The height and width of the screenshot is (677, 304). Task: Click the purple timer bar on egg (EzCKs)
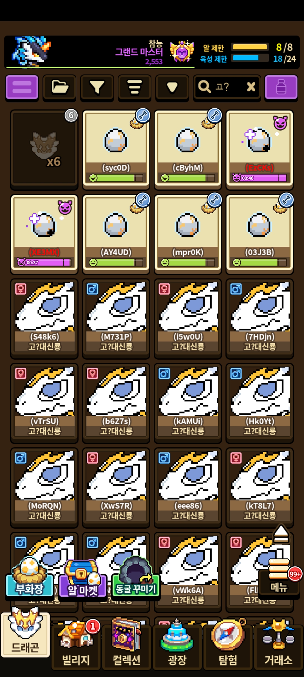[x=260, y=178]
